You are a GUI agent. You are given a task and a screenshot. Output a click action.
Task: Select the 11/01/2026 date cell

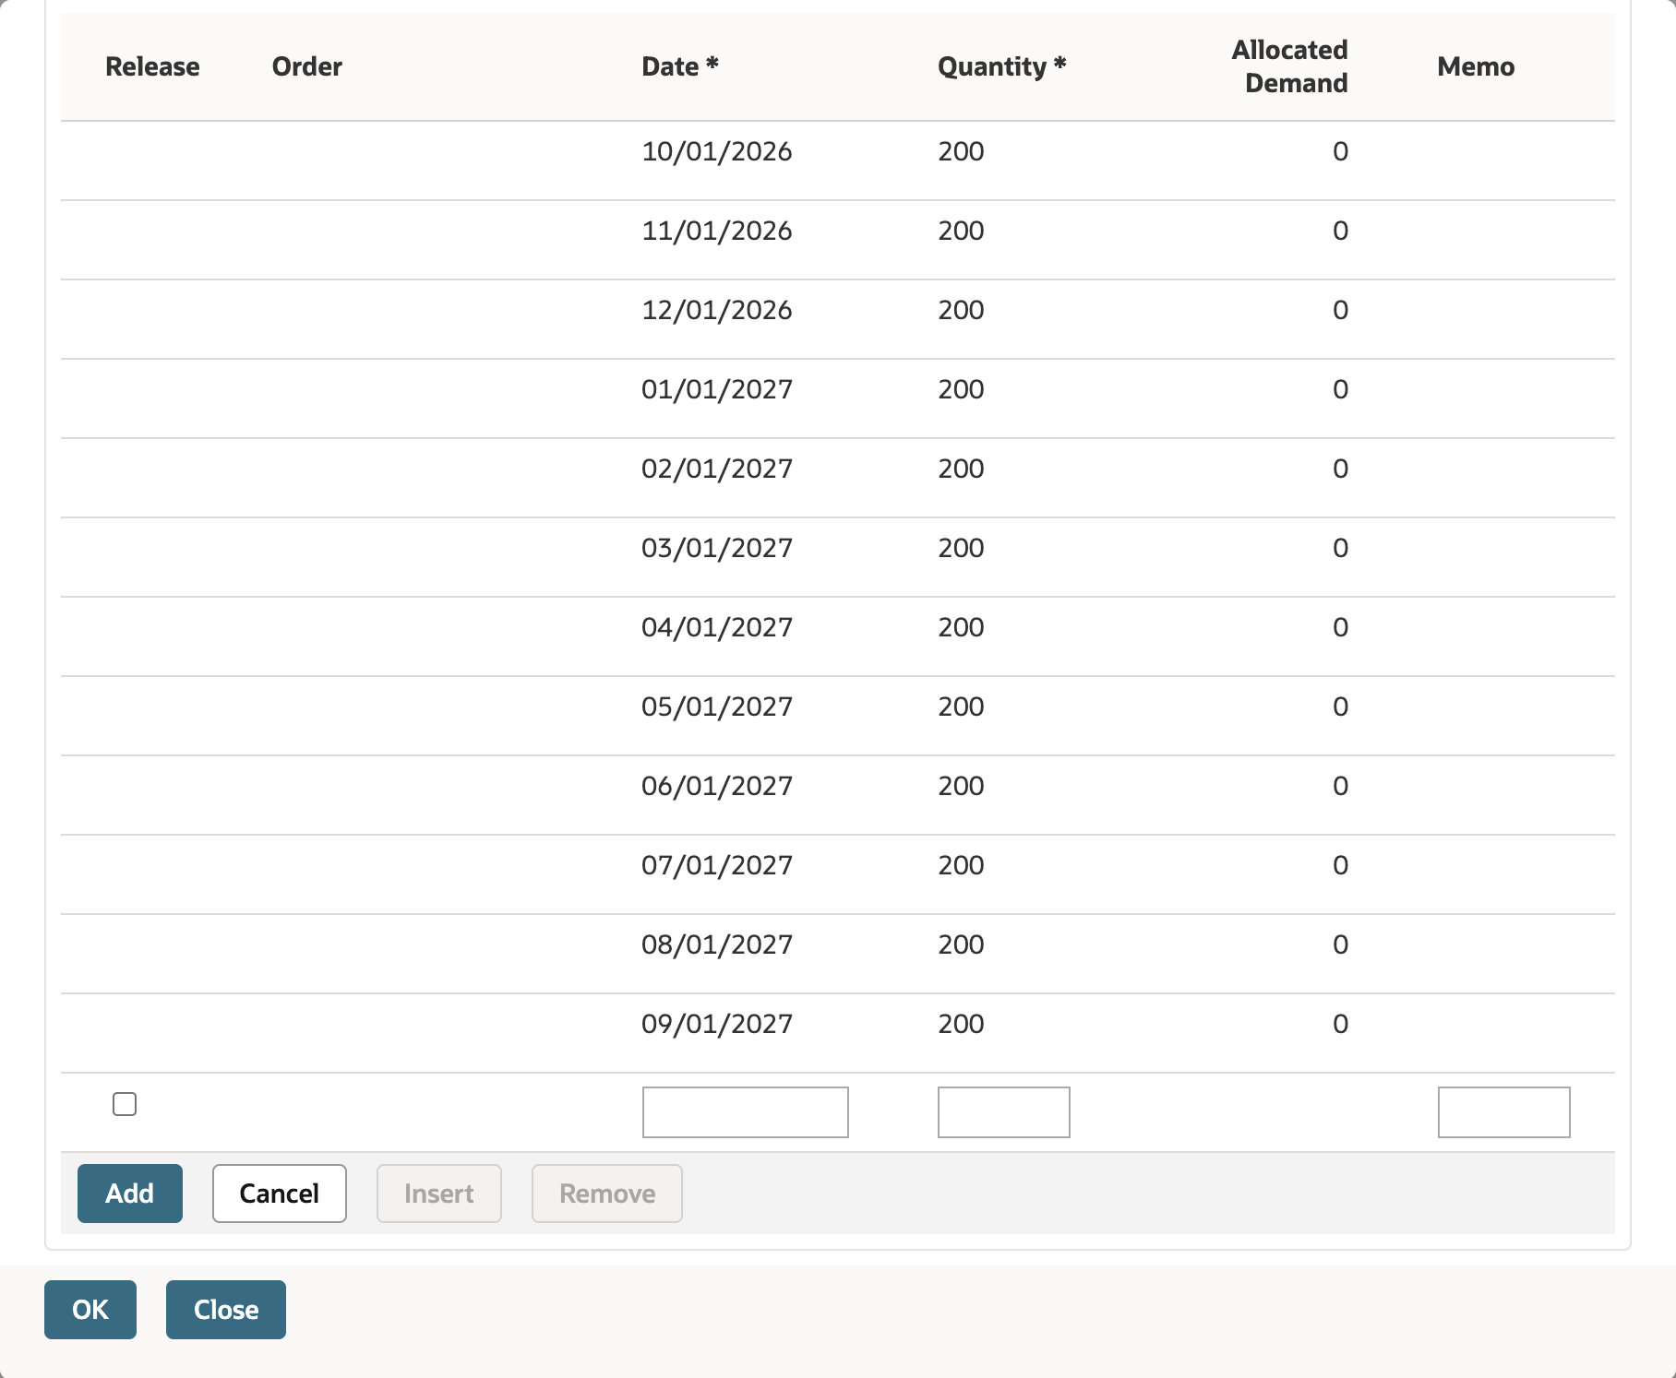717,231
